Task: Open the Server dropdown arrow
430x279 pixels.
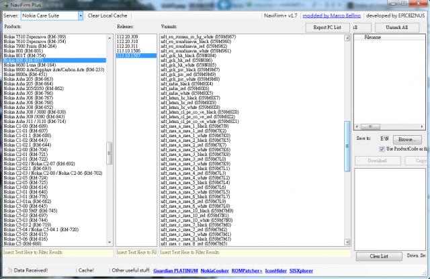Action: click(x=78, y=15)
